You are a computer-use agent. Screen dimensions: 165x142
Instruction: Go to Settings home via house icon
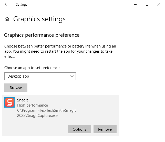point(7,19)
